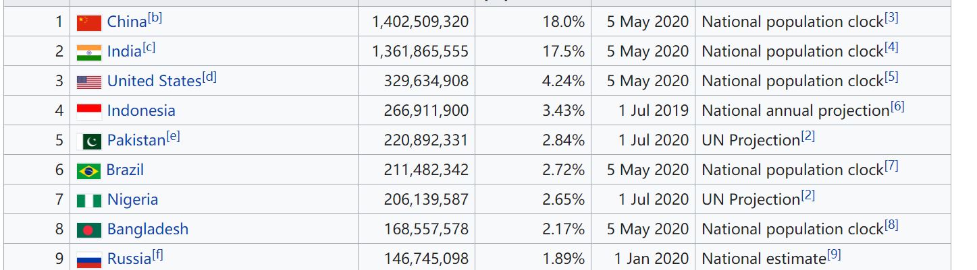977x270 pixels.
Task: Open the Indonesia article link
Action: pyautogui.click(x=140, y=111)
